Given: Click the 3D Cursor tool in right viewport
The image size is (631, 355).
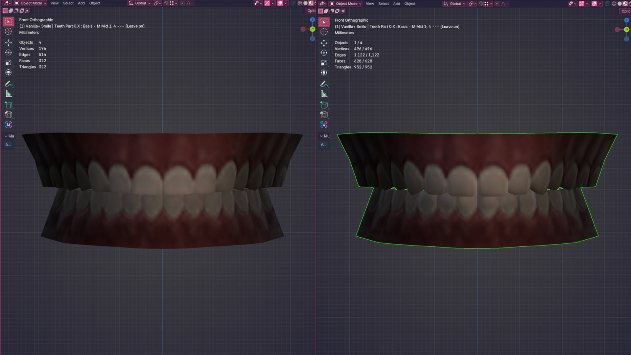Looking at the screenshot, I should click(x=324, y=32).
